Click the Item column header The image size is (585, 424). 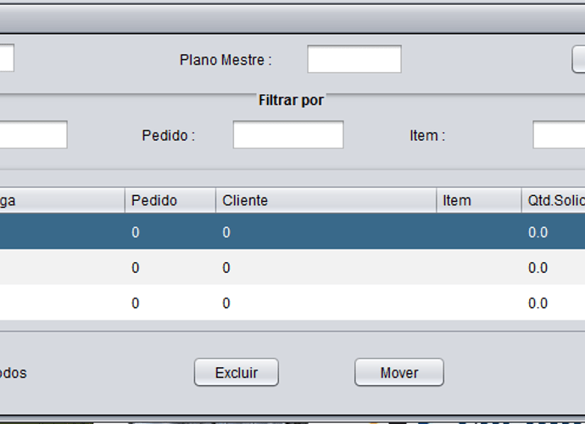pyautogui.click(x=479, y=200)
